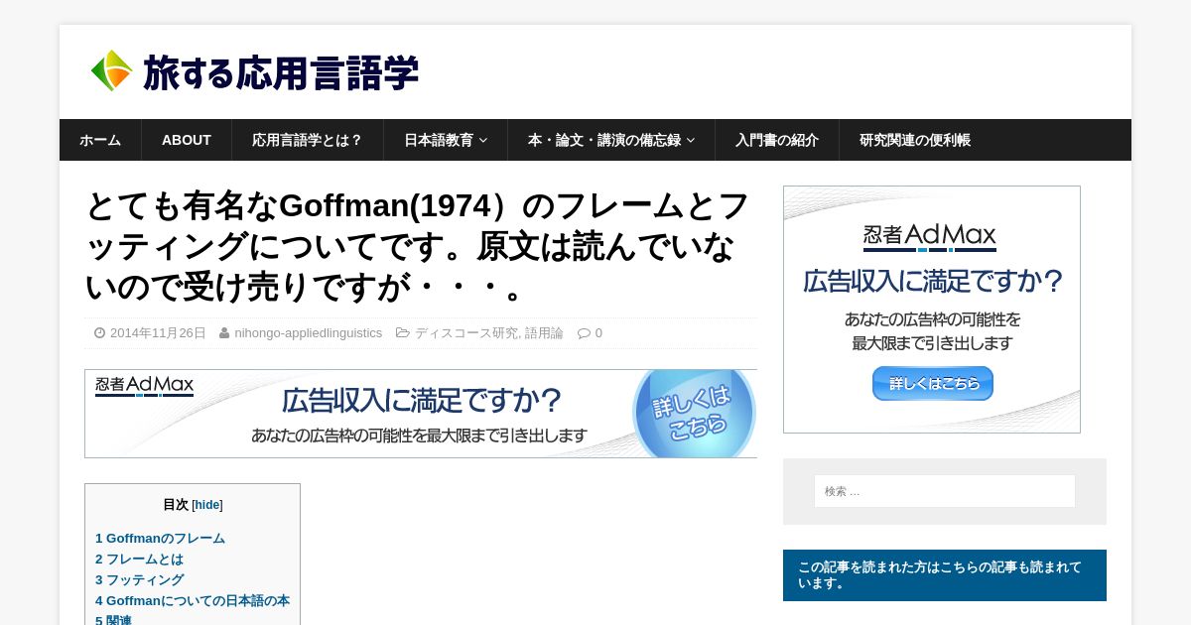This screenshot has height=625, width=1191.
Task: Jump to 2 フレームとは section
Action: [139, 560]
